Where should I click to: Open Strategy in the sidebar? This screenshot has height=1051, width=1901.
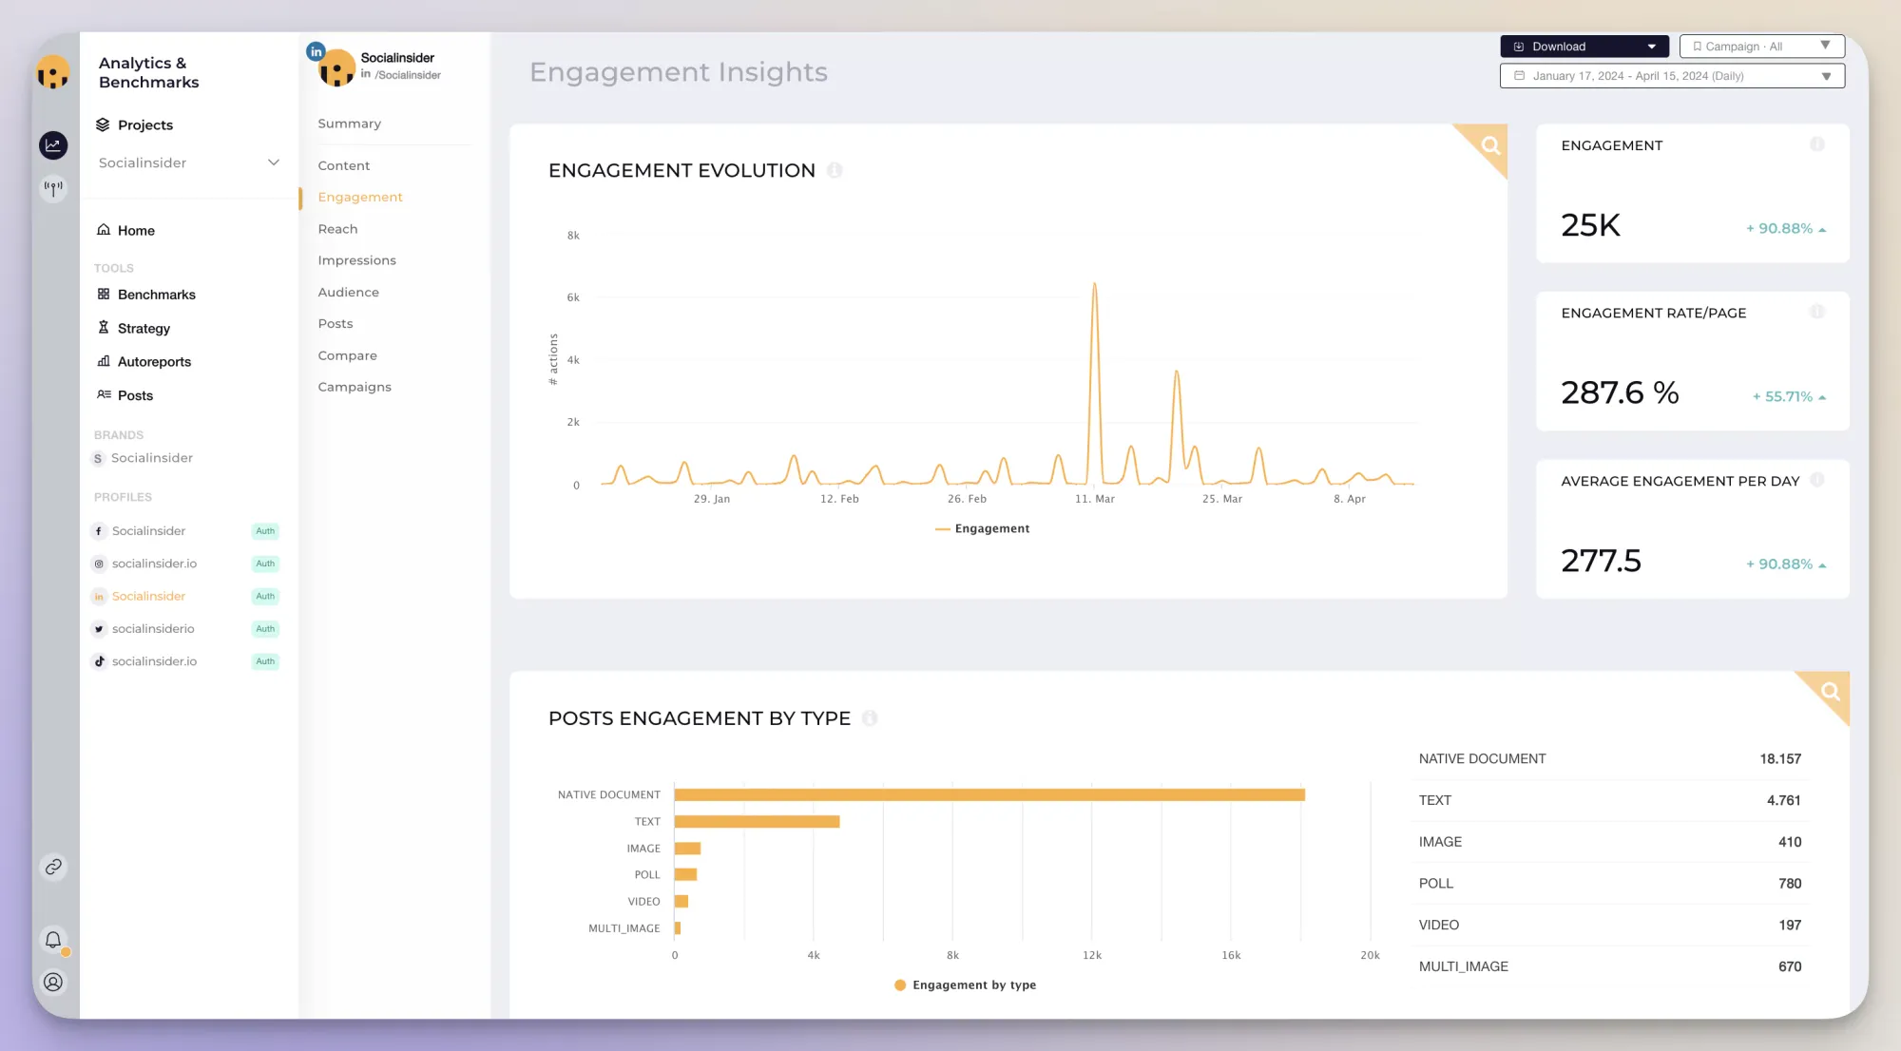[144, 328]
